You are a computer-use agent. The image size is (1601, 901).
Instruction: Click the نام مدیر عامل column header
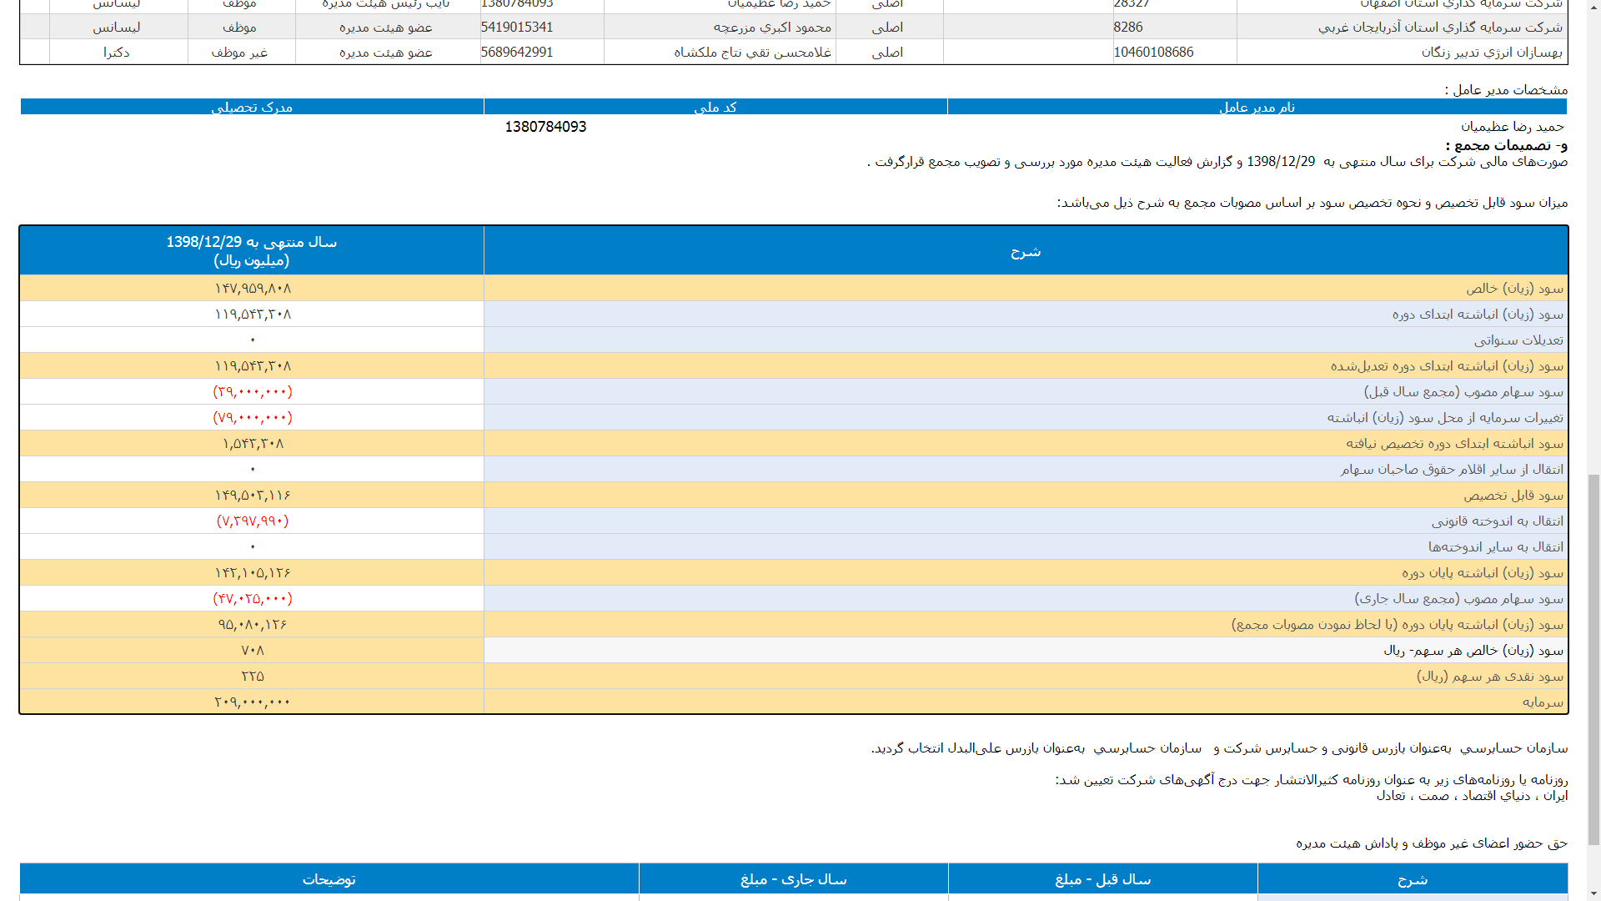click(1257, 107)
